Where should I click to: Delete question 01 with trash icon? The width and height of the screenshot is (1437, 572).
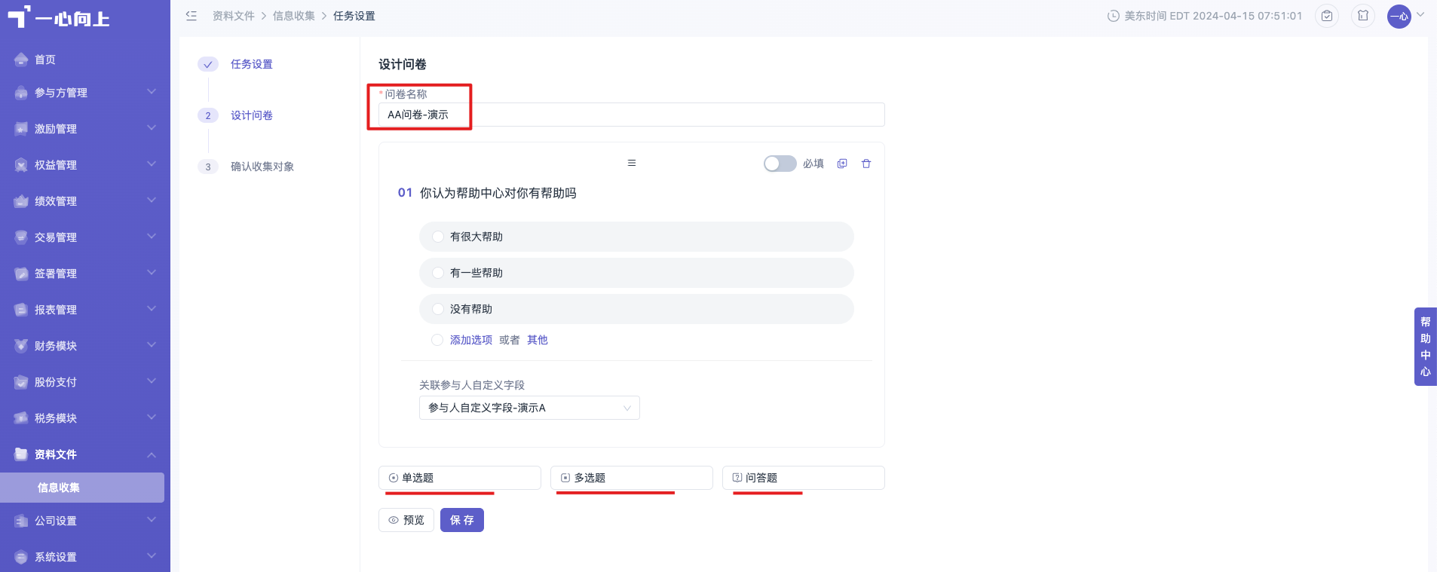tap(866, 164)
